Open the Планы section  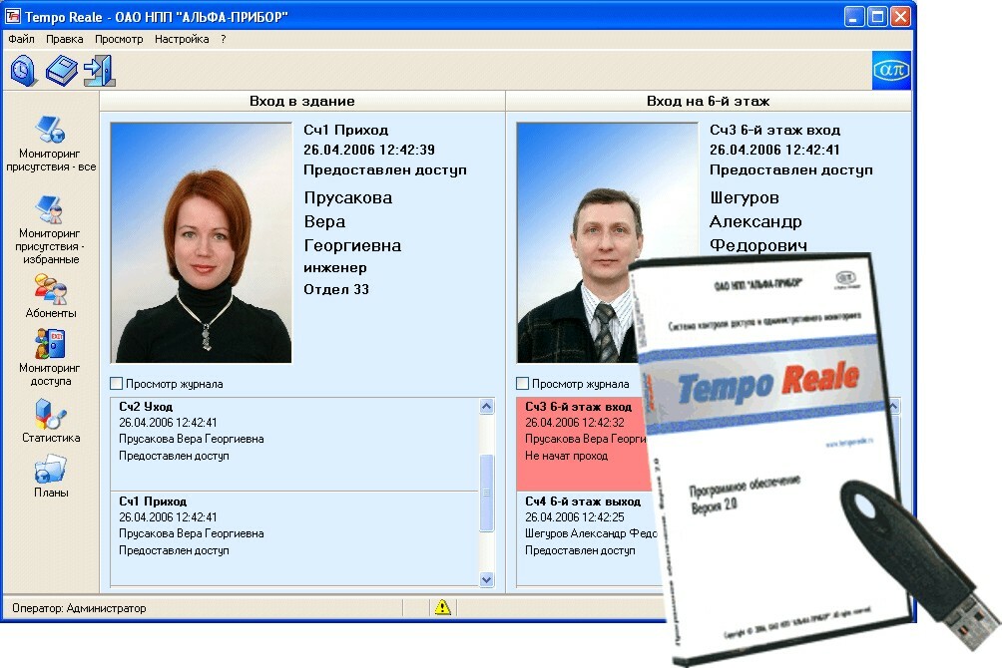pos(51,476)
